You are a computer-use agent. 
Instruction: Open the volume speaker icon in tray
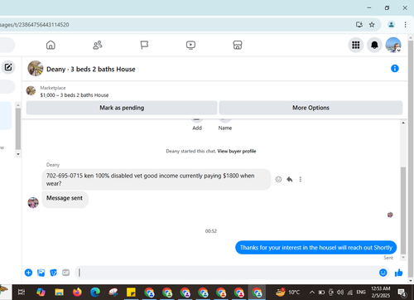click(x=340, y=292)
